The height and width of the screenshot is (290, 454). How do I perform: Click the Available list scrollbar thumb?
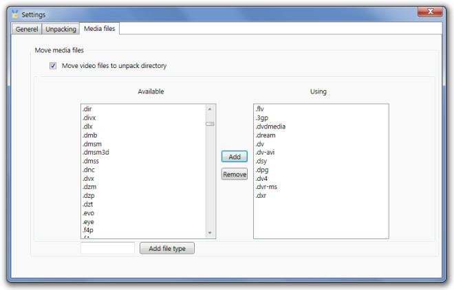pos(210,124)
